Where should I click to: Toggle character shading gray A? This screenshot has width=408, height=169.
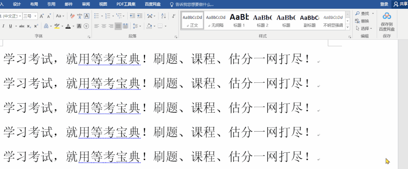[79, 26]
